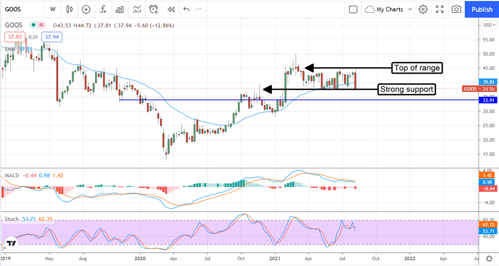Click the blue 33.91 price line label
Image resolution: width=499 pixels, height=266 pixels.
click(487, 99)
